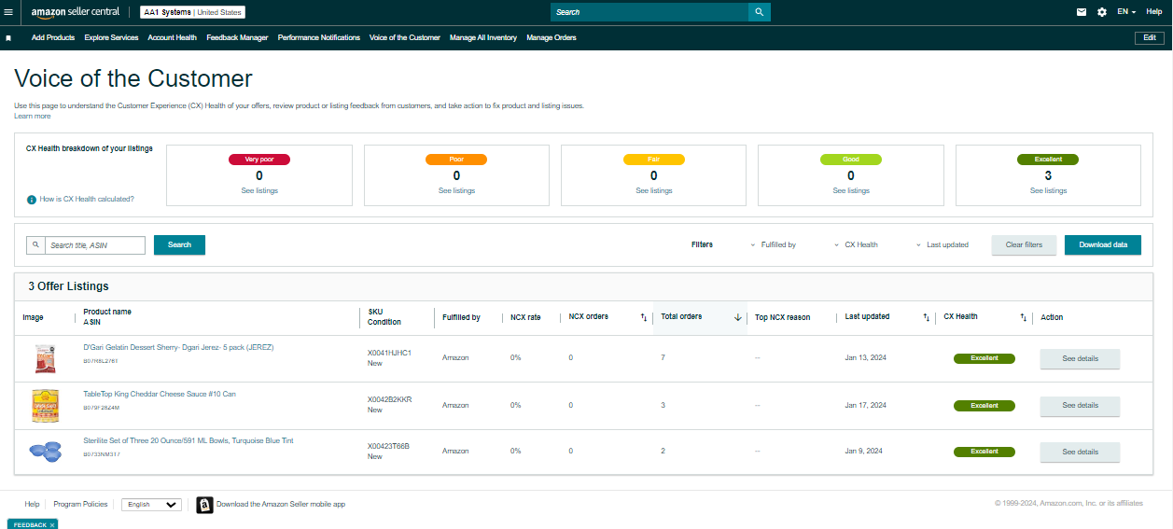
Task: Click the teal Search button
Action: tap(179, 245)
